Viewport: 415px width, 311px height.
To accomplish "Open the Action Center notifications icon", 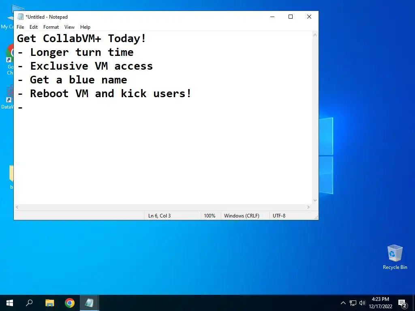I will [x=402, y=303].
